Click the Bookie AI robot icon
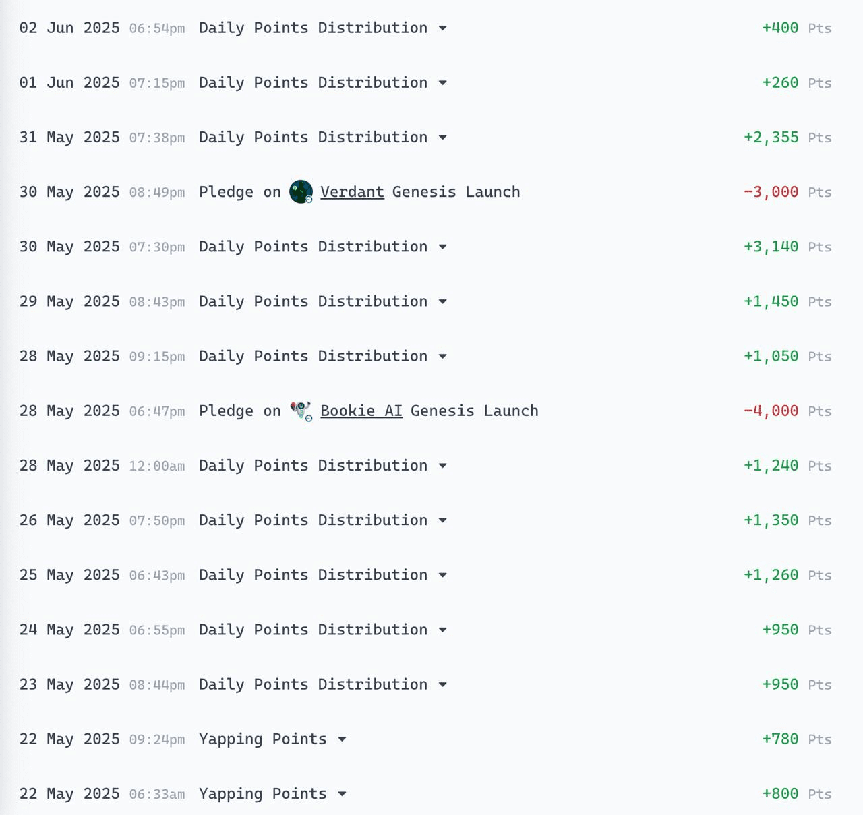Viewport: 863px width, 815px height. coord(301,411)
